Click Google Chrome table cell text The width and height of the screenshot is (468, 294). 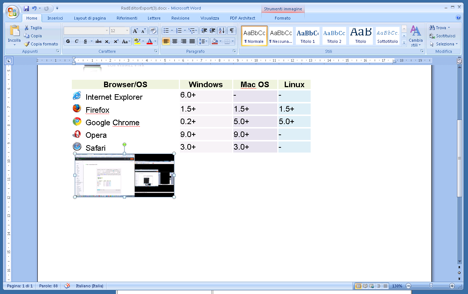point(113,123)
